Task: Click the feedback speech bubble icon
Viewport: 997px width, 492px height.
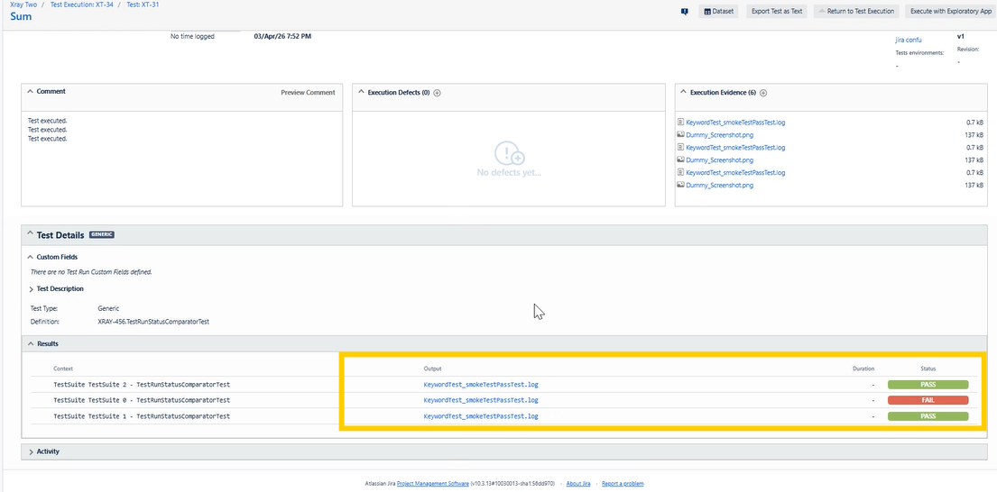Action: pyautogui.click(x=685, y=12)
